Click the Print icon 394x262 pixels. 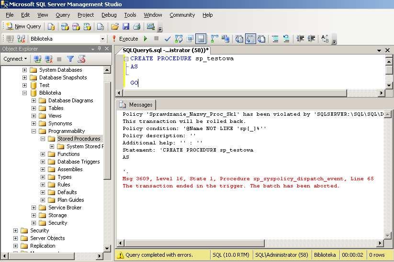click(136, 26)
